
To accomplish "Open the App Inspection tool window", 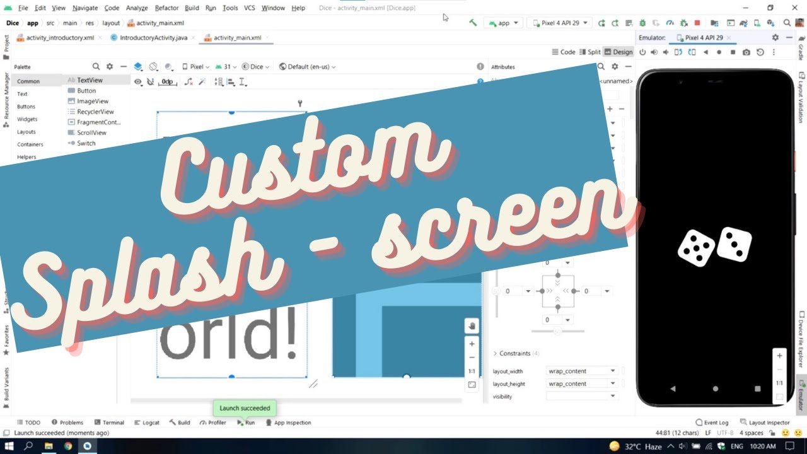I will (288, 422).
